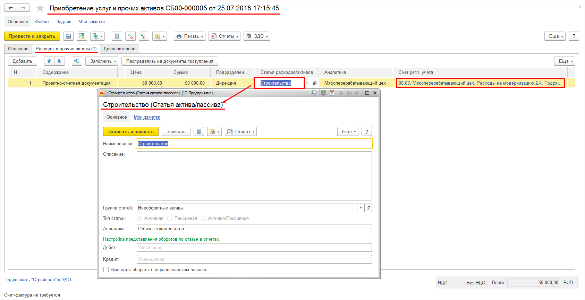Open the Внеоборотные активы group with open icon
The width and height of the screenshot is (585, 300).
(368, 208)
